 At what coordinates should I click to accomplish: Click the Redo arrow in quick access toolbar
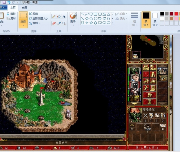click(13, 2)
